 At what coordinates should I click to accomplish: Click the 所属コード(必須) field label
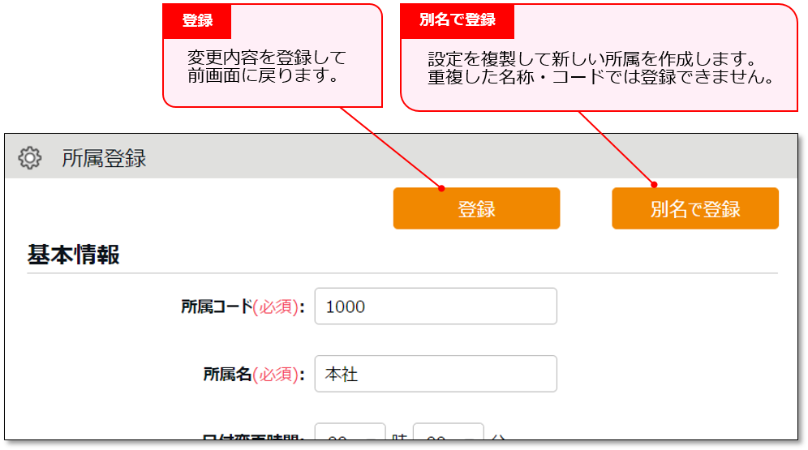[x=243, y=307]
